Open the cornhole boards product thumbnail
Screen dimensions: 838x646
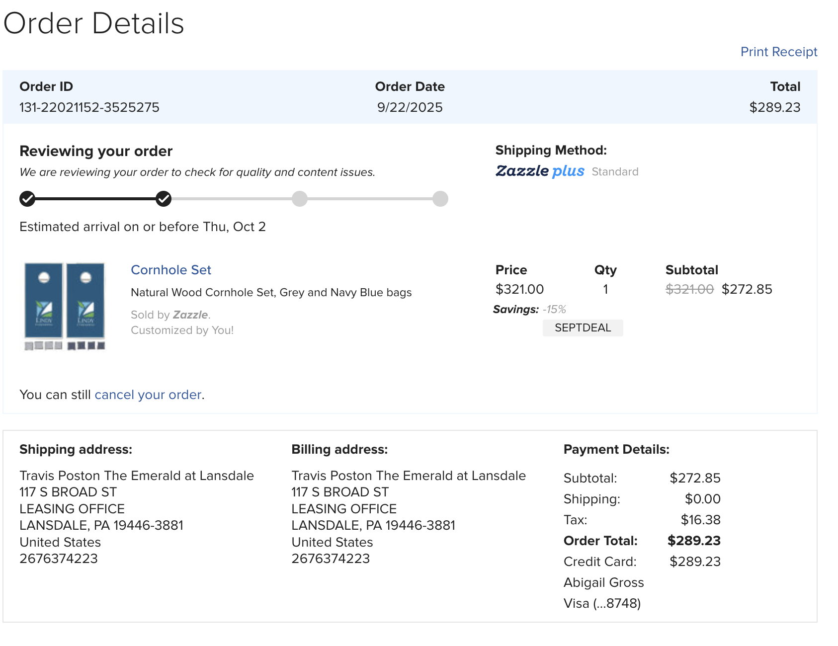(65, 306)
